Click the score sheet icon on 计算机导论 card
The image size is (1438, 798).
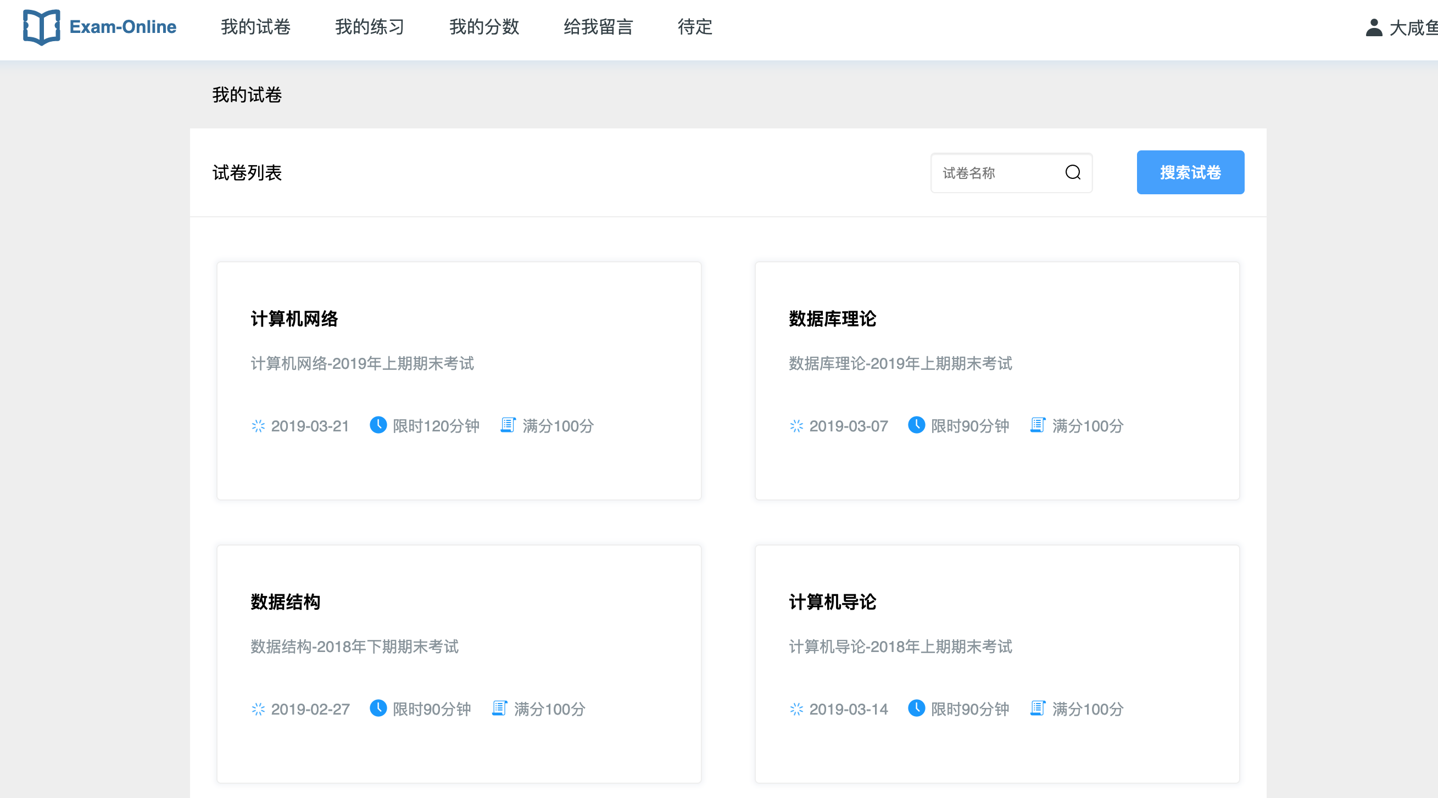pyautogui.click(x=1038, y=708)
